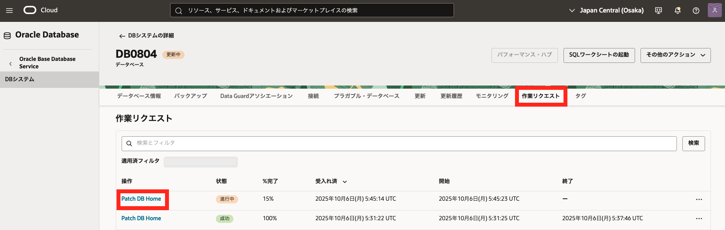Click the 検索 button
Viewport: 725px width, 230px height.
coord(693,143)
